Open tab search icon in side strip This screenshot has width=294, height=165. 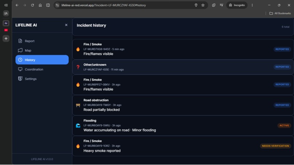click(6, 13)
